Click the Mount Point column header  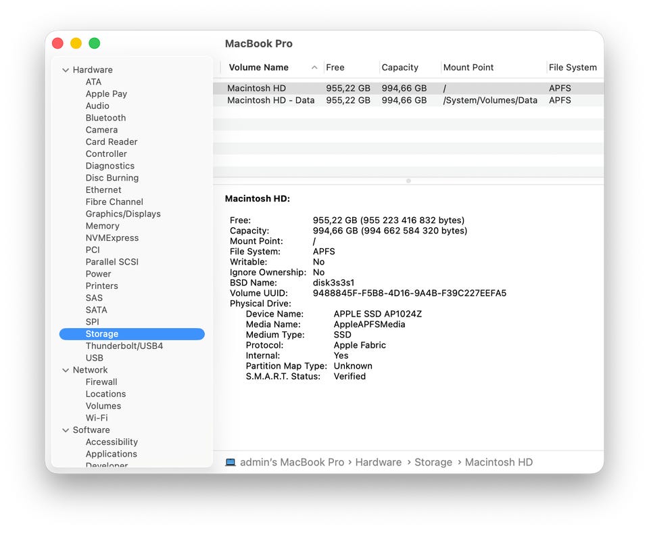(x=468, y=68)
